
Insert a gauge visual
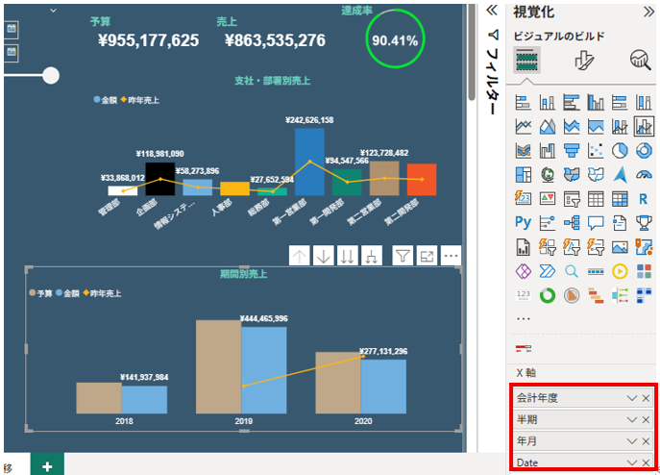tap(644, 174)
